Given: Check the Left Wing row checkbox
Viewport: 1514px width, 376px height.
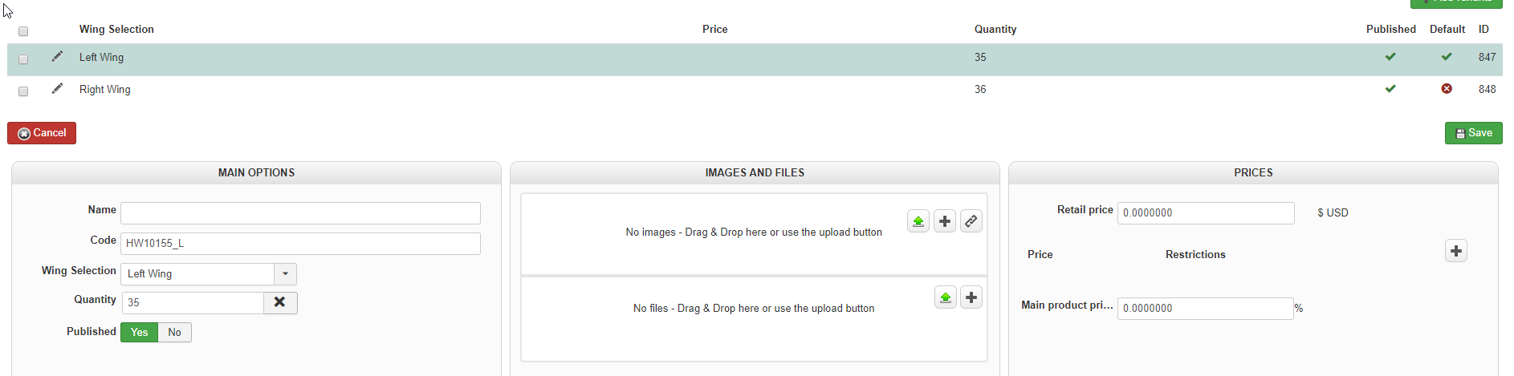Looking at the screenshot, I should [23, 59].
